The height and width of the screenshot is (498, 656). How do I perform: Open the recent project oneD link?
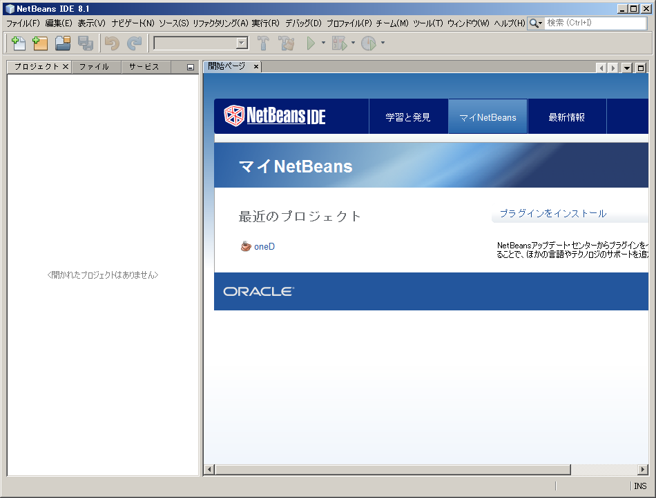[264, 246]
